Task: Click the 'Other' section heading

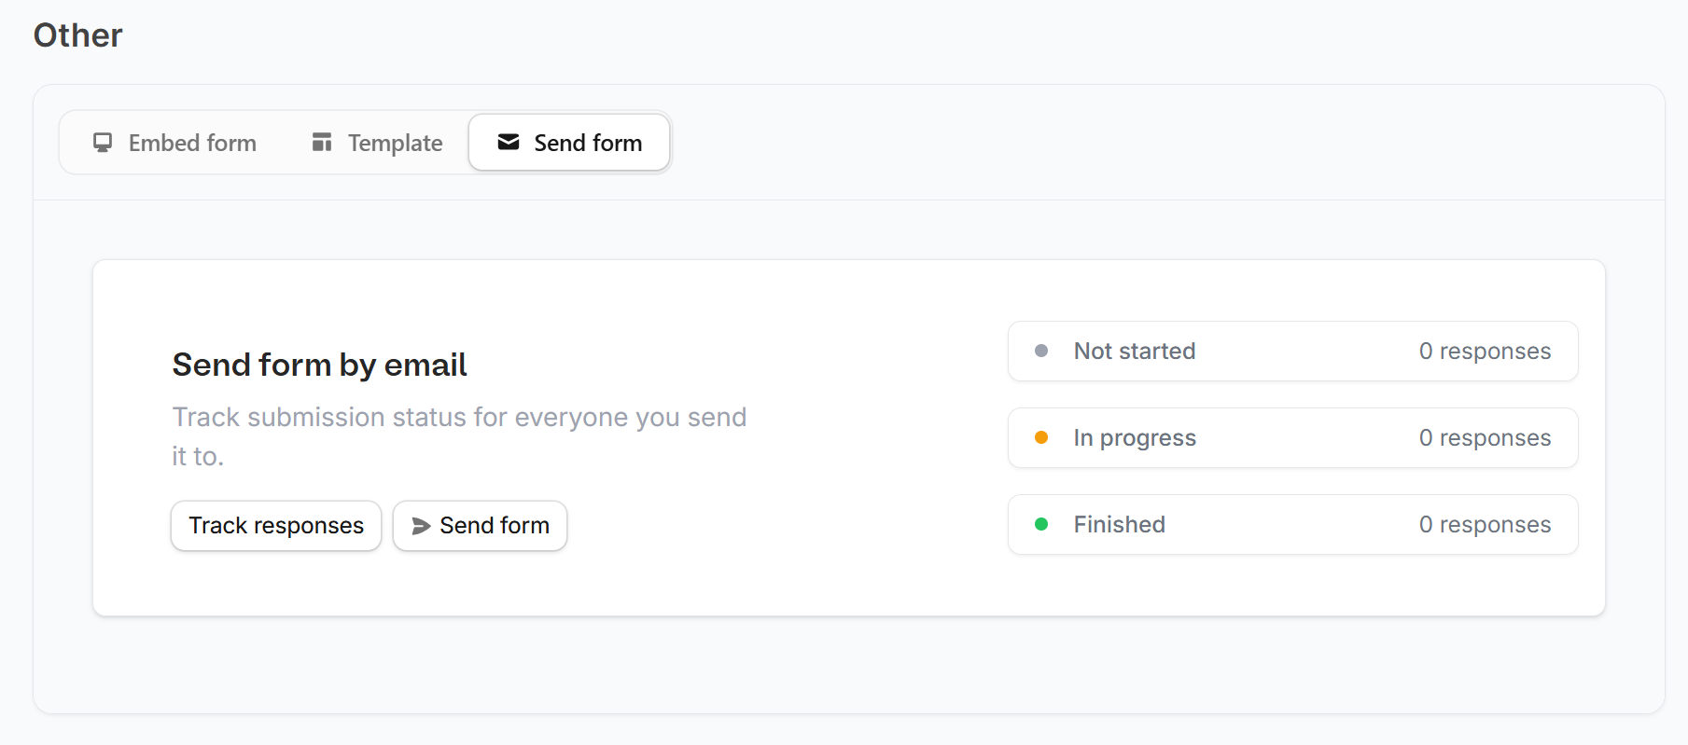Action: (x=78, y=35)
